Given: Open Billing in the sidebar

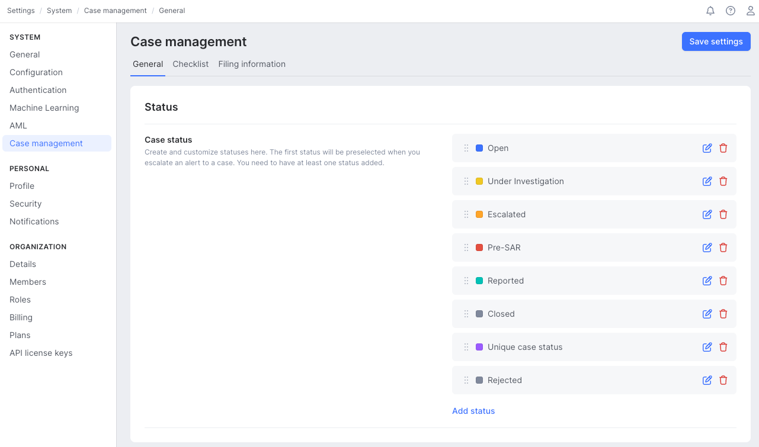Looking at the screenshot, I should (21, 317).
